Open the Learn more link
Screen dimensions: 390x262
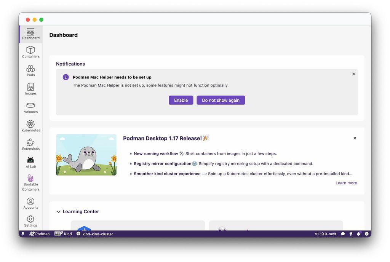click(346, 183)
